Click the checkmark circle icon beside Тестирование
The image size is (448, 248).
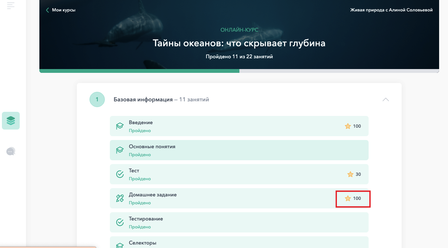(x=120, y=222)
